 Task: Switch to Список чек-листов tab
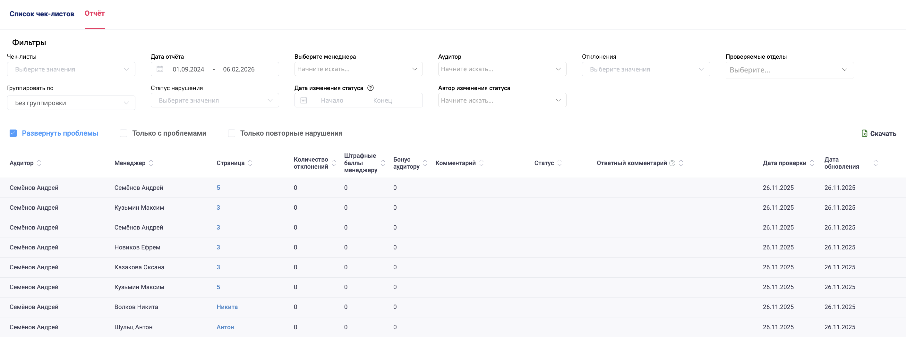(42, 14)
